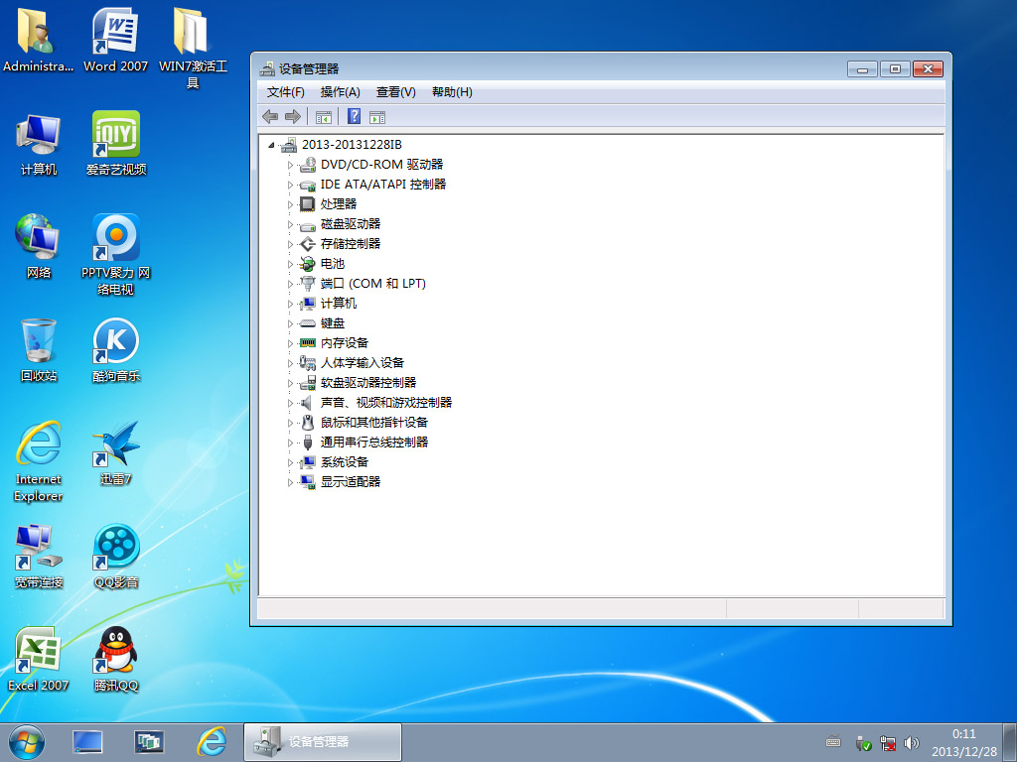
Task: Expand the 内存设备 node arrow
Action: point(290,344)
